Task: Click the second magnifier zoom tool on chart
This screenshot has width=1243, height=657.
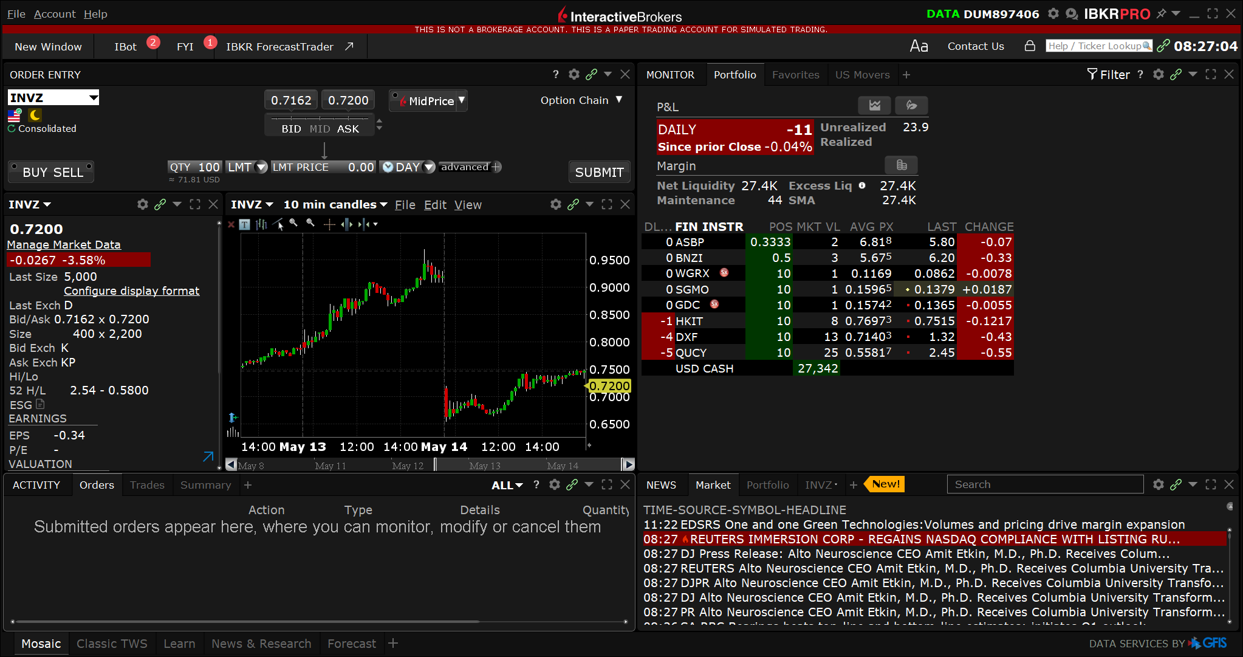Action: pyautogui.click(x=311, y=223)
